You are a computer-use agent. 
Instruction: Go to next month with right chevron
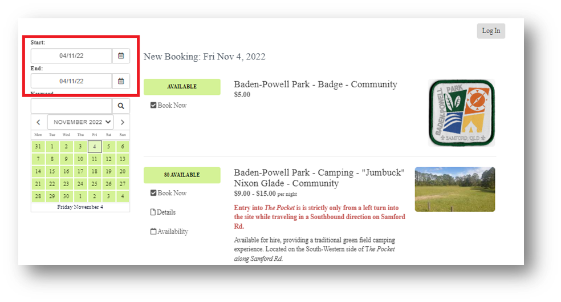click(x=122, y=122)
